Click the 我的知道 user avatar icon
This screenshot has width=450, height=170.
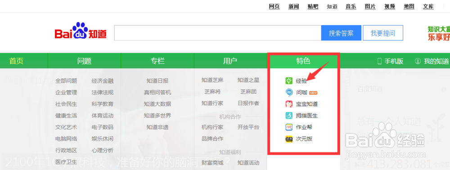pos(418,61)
